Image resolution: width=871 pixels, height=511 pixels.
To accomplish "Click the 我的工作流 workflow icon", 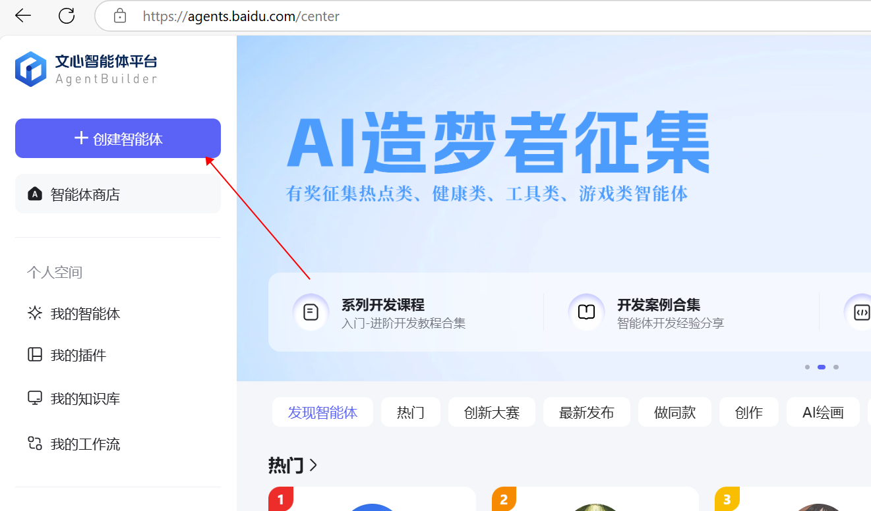I will click(35, 444).
